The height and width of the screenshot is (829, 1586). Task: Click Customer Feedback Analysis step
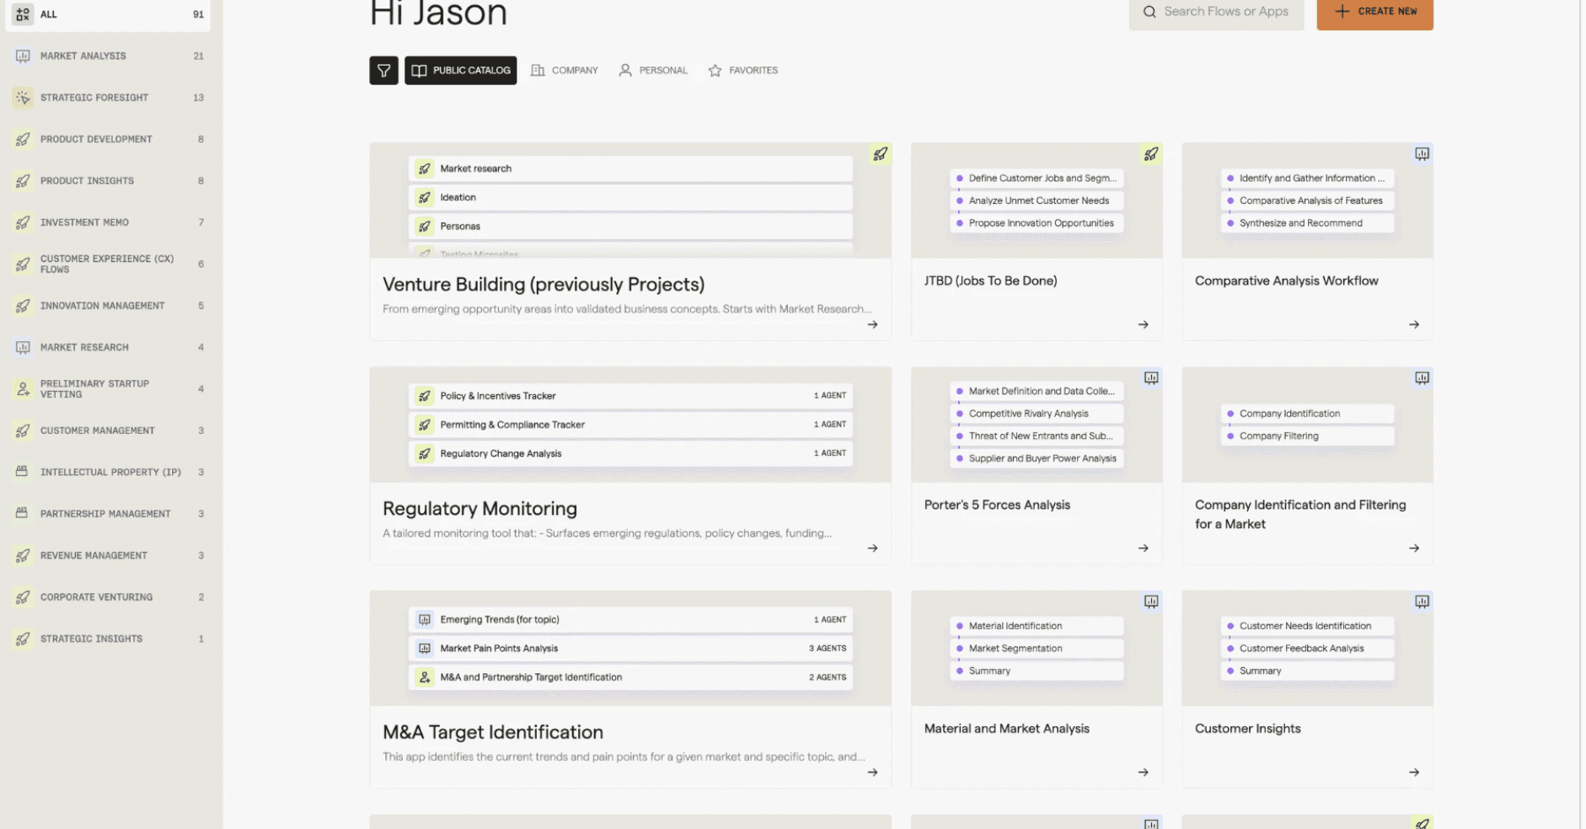1307,649
